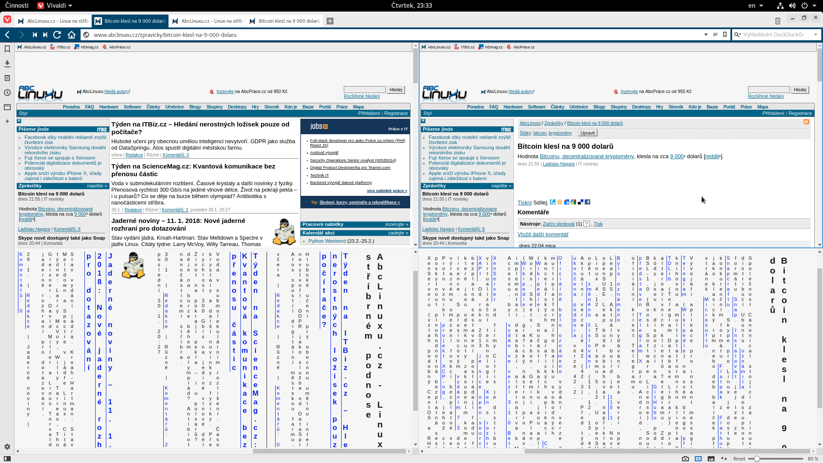Open the ITBiz.cz bookmark in the left pane

click(x=60, y=47)
